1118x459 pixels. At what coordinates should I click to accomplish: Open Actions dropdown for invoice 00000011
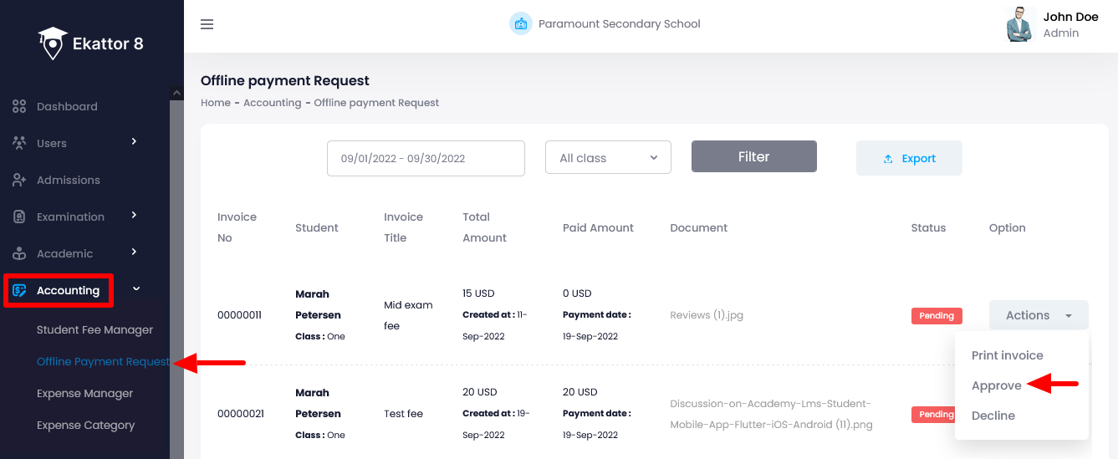(x=1038, y=315)
